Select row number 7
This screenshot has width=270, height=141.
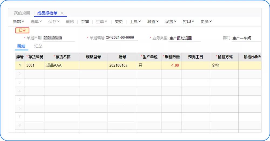tap(20, 117)
